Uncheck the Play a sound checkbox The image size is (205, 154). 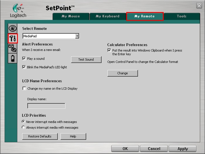(24, 59)
